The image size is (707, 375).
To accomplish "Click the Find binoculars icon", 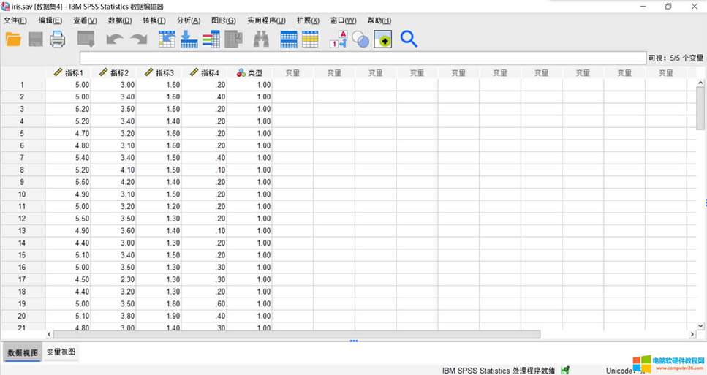I will [261, 39].
